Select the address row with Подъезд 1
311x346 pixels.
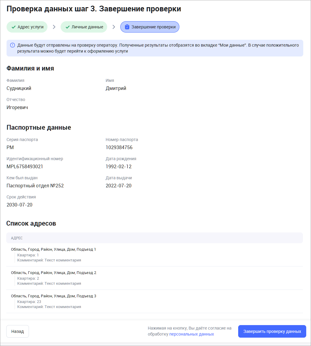coord(53,249)
